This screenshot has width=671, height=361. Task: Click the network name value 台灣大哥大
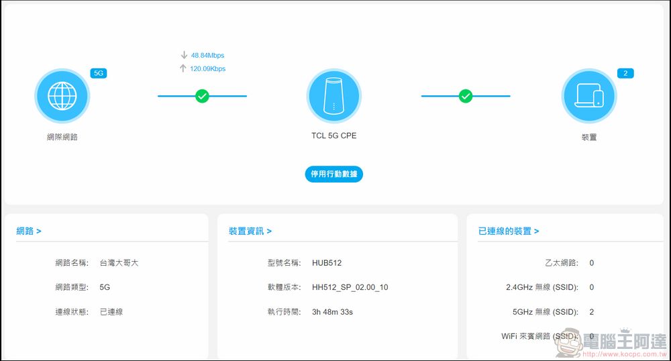tap(119, 262)
